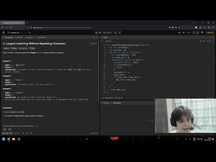Click the translate page icon
Screen dimensions: 216x162
tap(176, 28)
